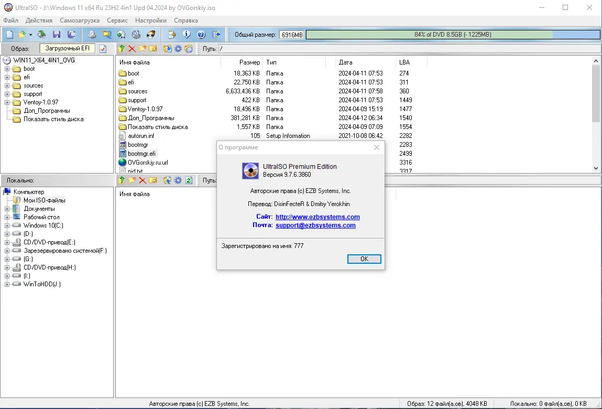Click the support@ezbsystems.com email link
The image size is (602, 409).
315,225
